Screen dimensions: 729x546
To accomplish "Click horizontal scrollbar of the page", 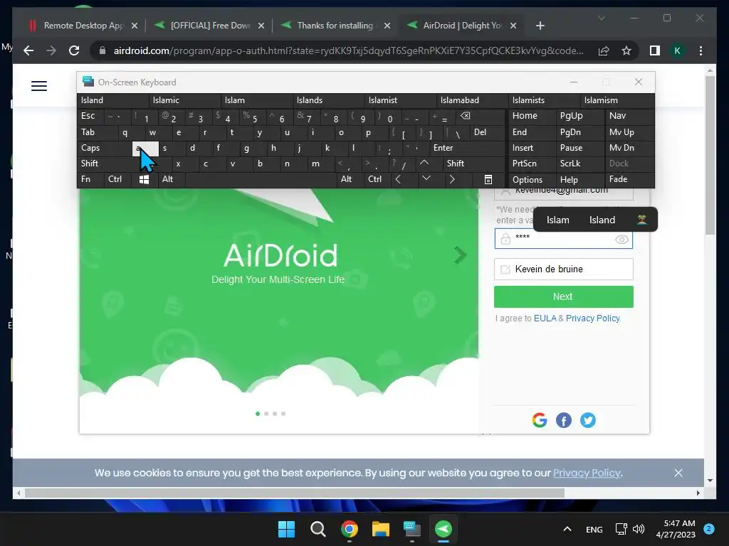I will coord(295,493).
